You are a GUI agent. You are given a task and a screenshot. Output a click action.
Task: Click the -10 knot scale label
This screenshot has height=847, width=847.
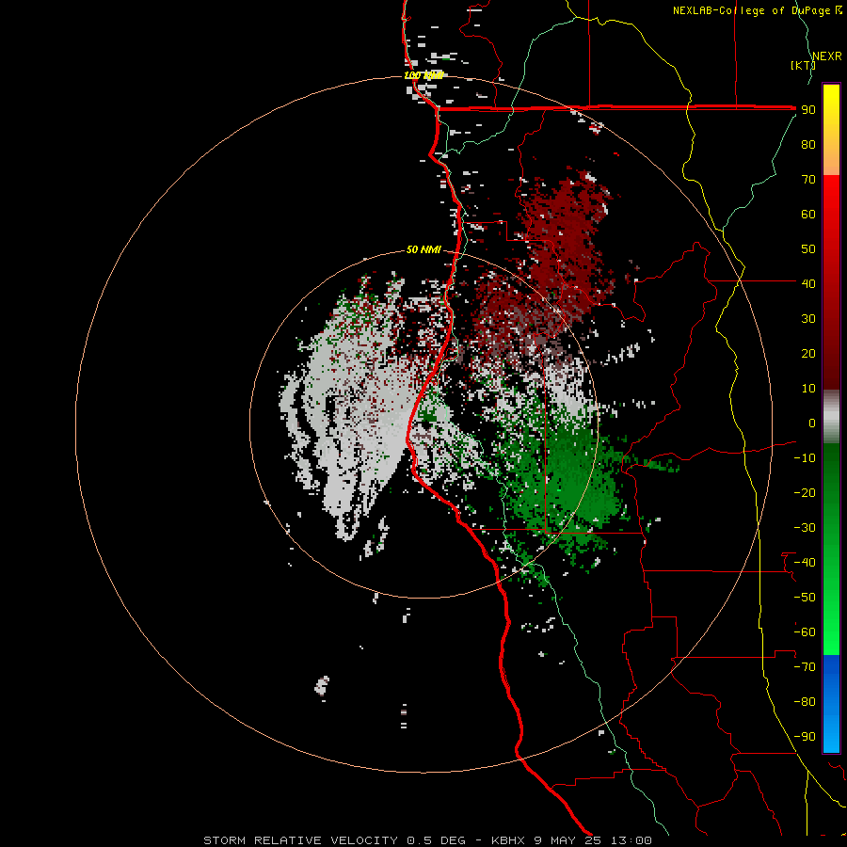[x=805, y=458]
